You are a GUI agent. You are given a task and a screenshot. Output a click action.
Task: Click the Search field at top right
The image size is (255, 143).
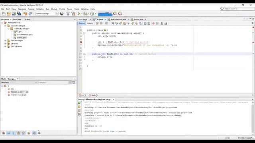coord(239,9)
